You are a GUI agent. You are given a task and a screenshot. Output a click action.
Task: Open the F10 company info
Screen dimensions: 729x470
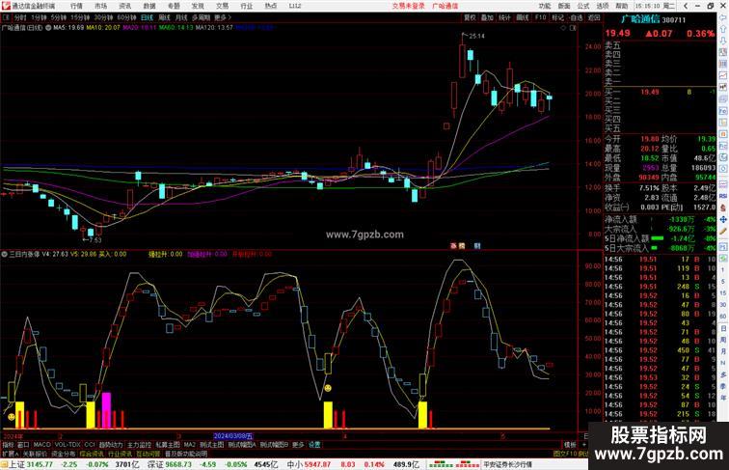[x=540, y=17]
